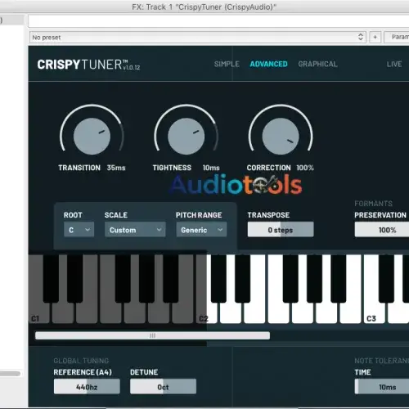Click the 10ms Tightness value

pyautogui.click(x=211, y=168)
